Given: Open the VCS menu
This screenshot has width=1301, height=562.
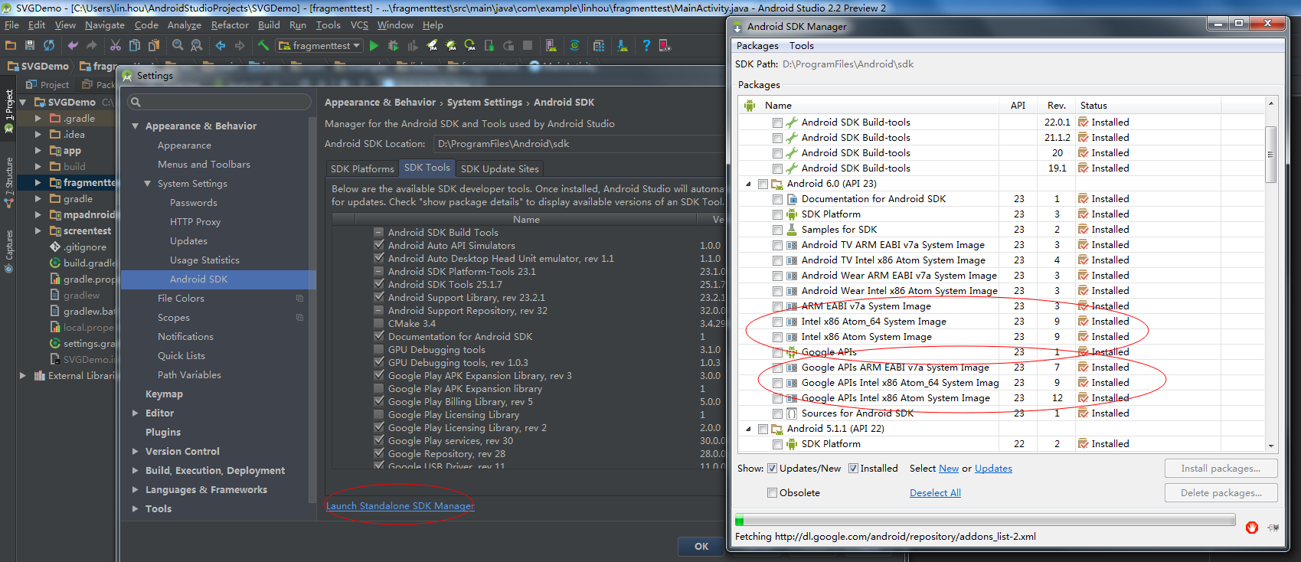Looking at the screenshot, I should pyautogui.click(x=359, y=25).
